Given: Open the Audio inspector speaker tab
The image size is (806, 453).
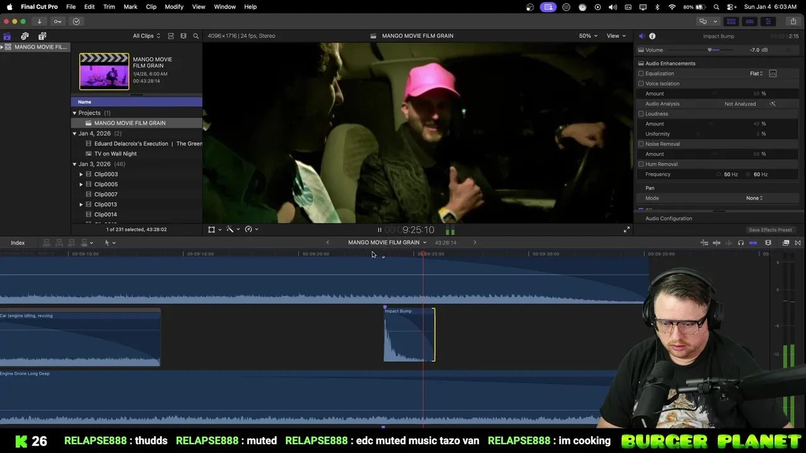Looking at the screenshot, I should tap(641, 36).
